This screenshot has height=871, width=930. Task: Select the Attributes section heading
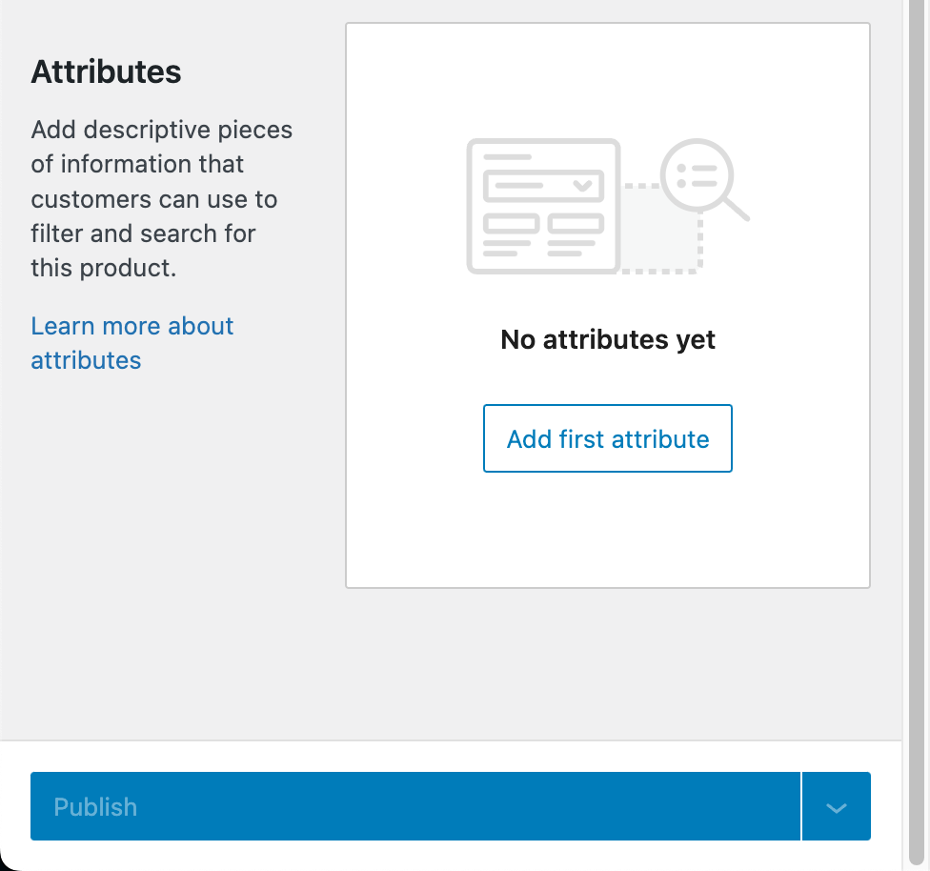pos(106,71)
